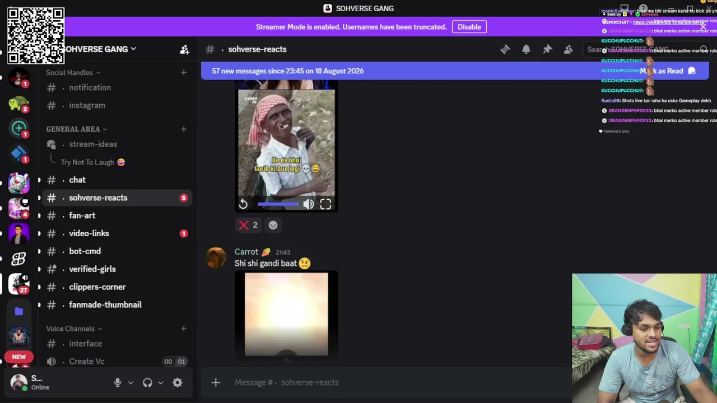717x403 pixels.
Task: Open the server icon with 27 badge
Action: [x=18, y=284]
